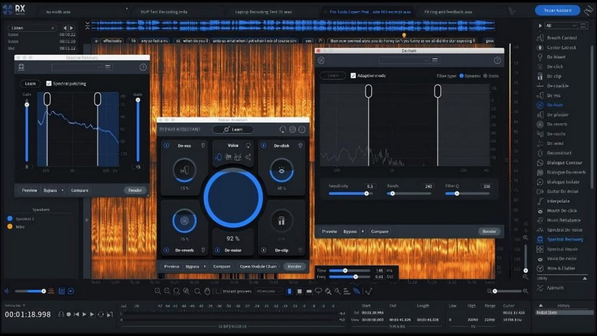The width and height of the screenshot is (597, 336).
Task: Clear the Listen search field
Action: point(52,28)
